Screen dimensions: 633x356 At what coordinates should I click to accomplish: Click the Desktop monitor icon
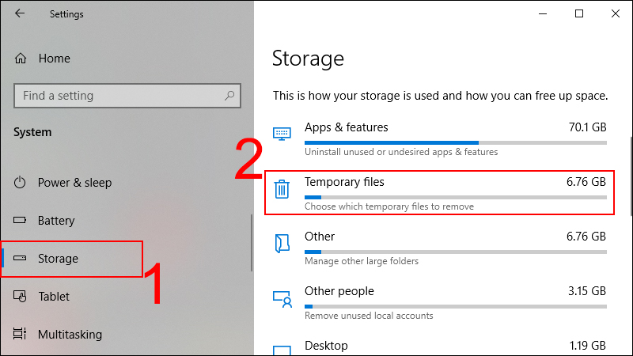tap(282, 350)
